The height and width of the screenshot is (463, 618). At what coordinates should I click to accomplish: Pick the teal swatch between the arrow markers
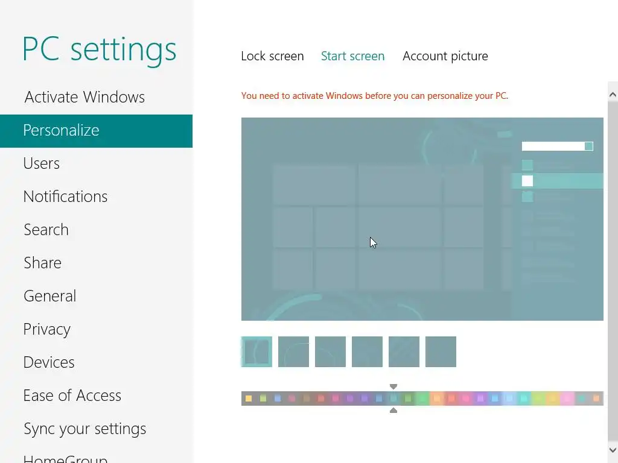point(393,398)
